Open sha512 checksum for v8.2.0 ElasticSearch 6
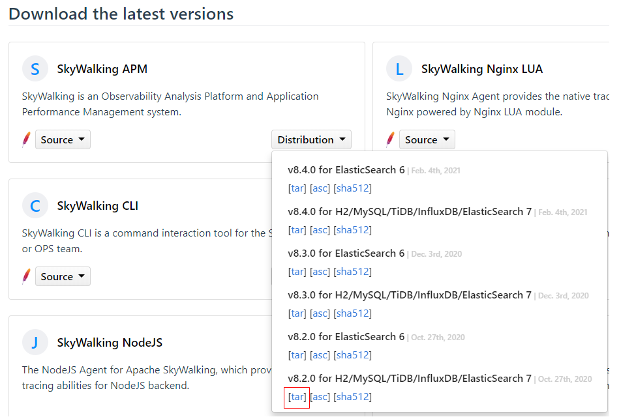621x419 pixels. coord(352,355)
